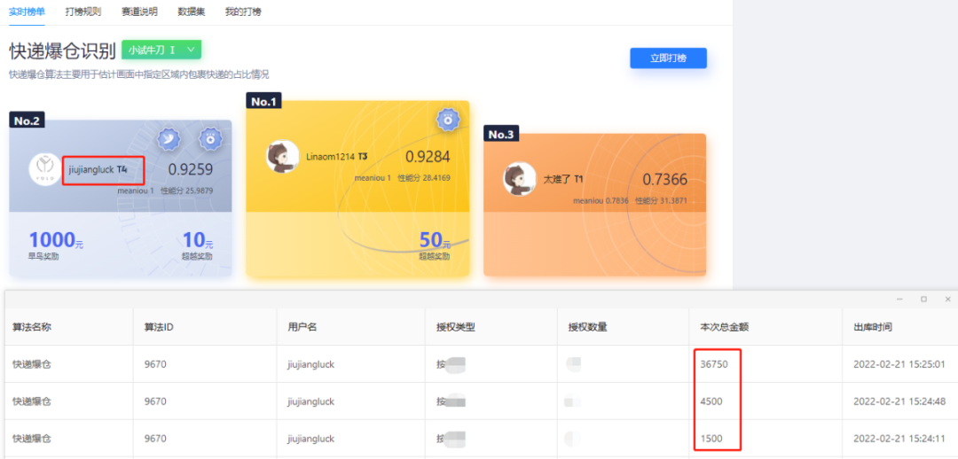Click Linaom1214's avatar on the No.1 card
Screen dimensions: 958x459
pyautogui.click(x=282, y=156)
